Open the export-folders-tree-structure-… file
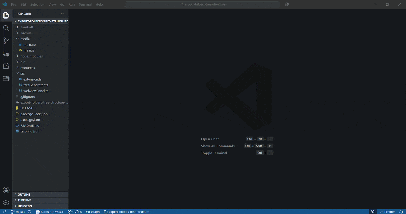Image resolution: width=406 pixels, height=214 pixels. [40, 102]
